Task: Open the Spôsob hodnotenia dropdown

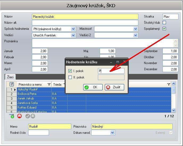Action: pos(73,29)
